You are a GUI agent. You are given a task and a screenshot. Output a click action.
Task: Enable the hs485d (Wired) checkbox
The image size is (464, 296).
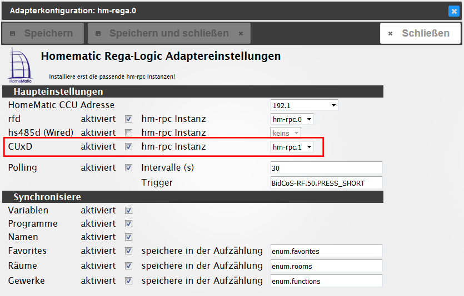tap(128, 133)
